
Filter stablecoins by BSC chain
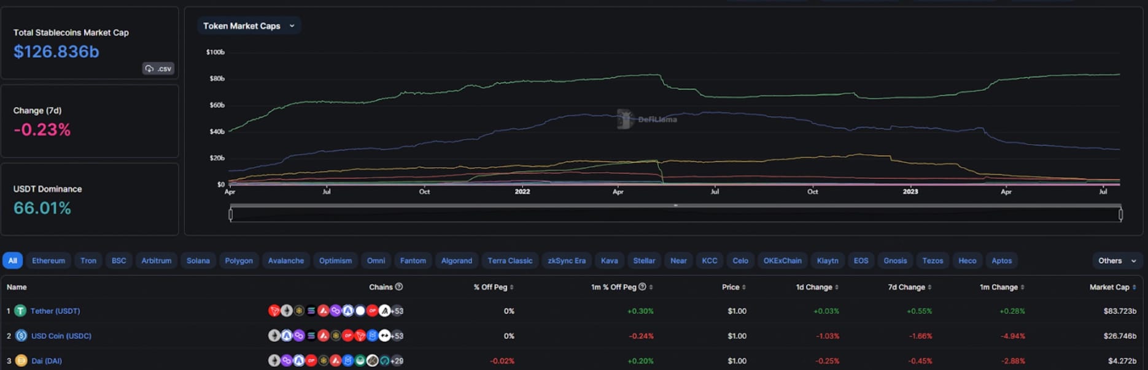[x=118, y=260]
